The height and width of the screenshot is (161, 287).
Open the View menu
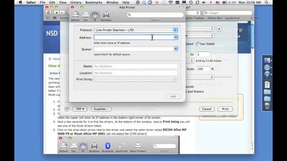click(63, 2)
